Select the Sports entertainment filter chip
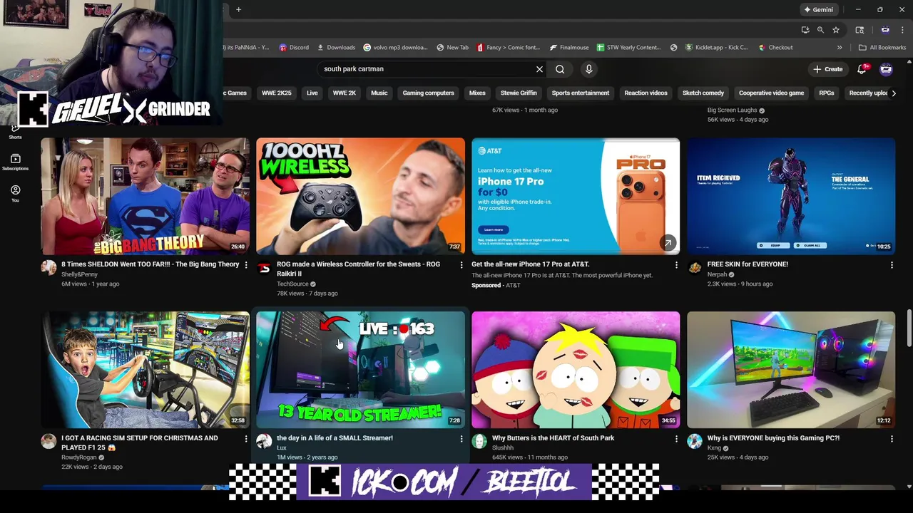 point(581,93)
